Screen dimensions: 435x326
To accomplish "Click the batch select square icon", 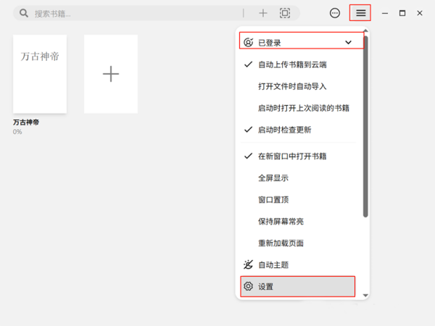I will point(285,13).
